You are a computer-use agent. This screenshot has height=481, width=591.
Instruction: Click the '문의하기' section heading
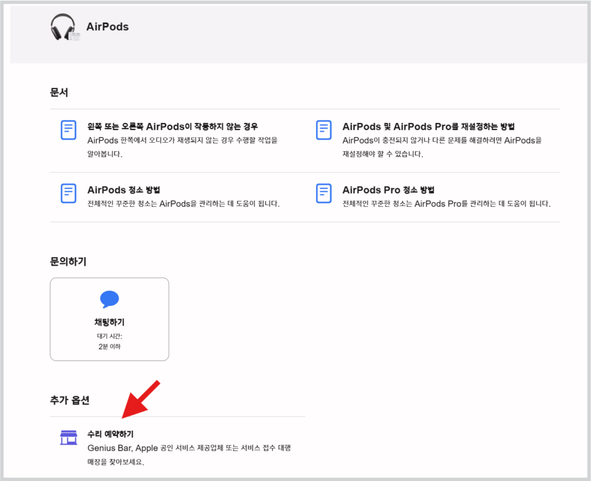(68, 261)
